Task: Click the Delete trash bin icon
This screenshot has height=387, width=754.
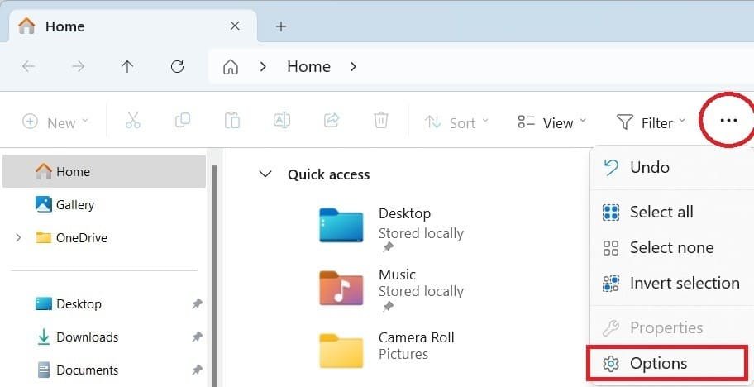Action: pos(380,121)
